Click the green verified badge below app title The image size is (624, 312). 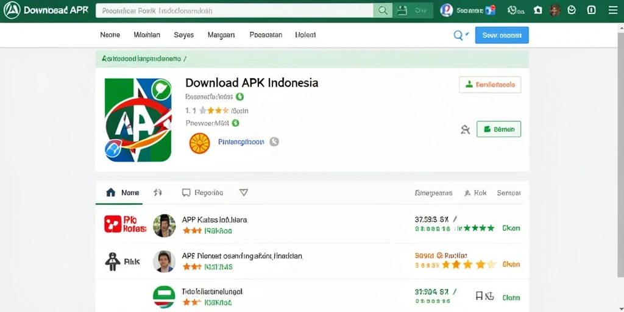(x=239, y=96)
